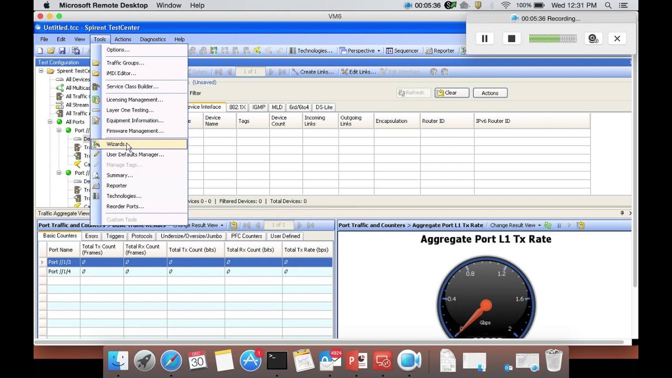Click the clear results icon beside Change Result View

234,225
